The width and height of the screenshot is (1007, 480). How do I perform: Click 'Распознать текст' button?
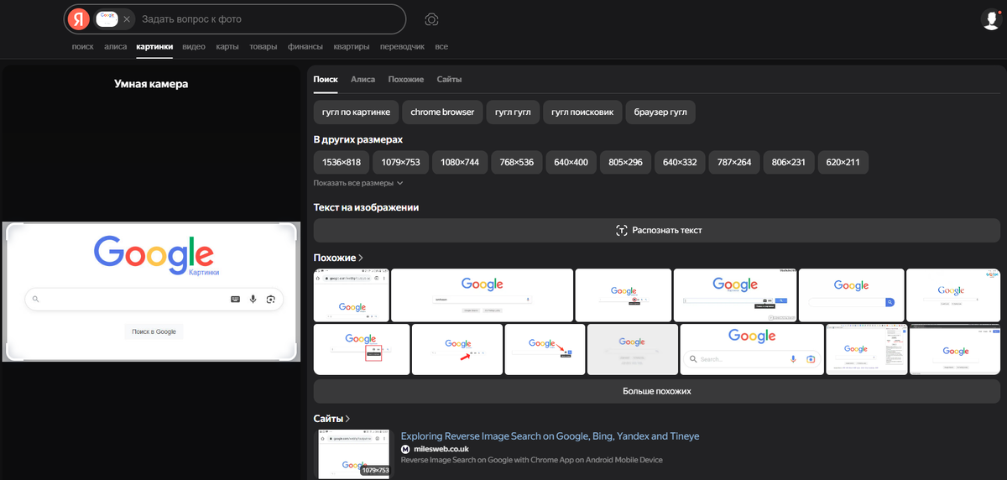coord(657,231)
